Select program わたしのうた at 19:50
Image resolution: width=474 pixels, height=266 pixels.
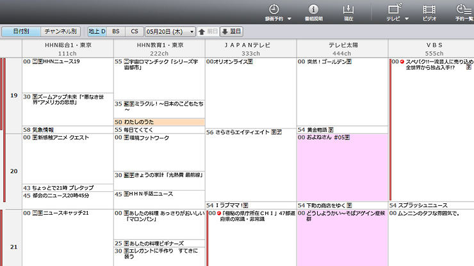[x=159, y=121]
